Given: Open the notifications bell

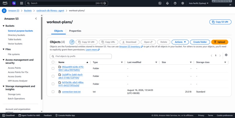Looking at the screenshot, I should click(167, 3).
